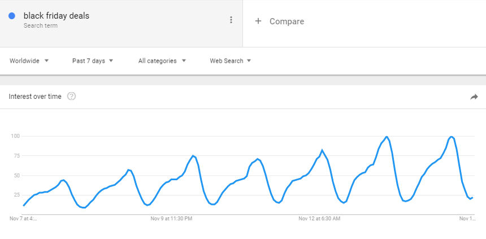This screenshot has width=486, height=239.
Task: Click the Interest over time heading
Action: pos(35,97)
